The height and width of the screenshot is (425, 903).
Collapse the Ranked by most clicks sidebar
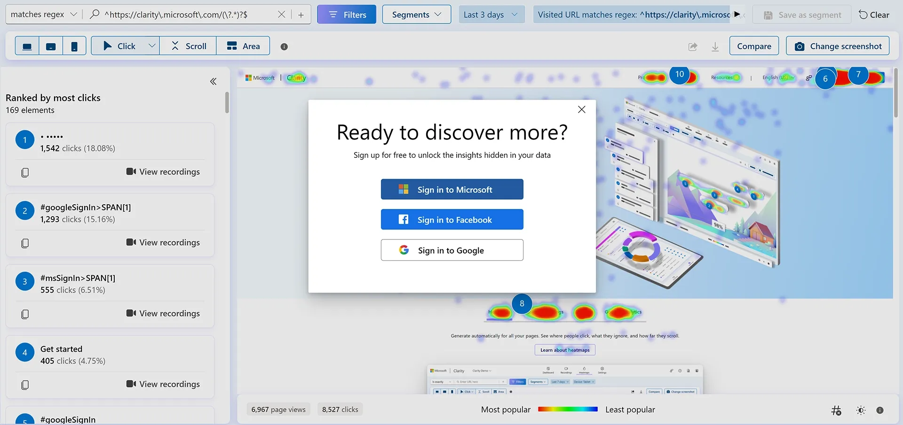tap(213, 81)
